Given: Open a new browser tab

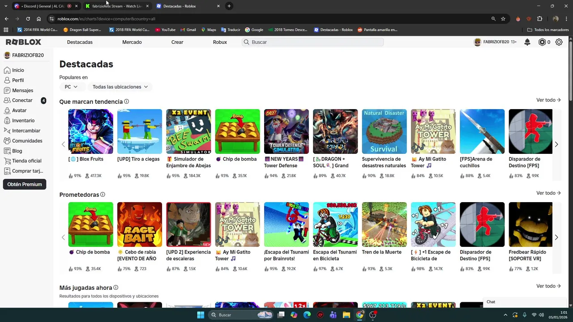Looking at the screenshot, I should point(229,6).
